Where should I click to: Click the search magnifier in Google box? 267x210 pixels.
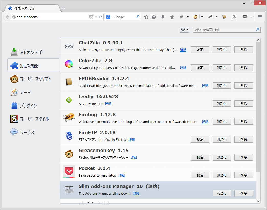138,17
